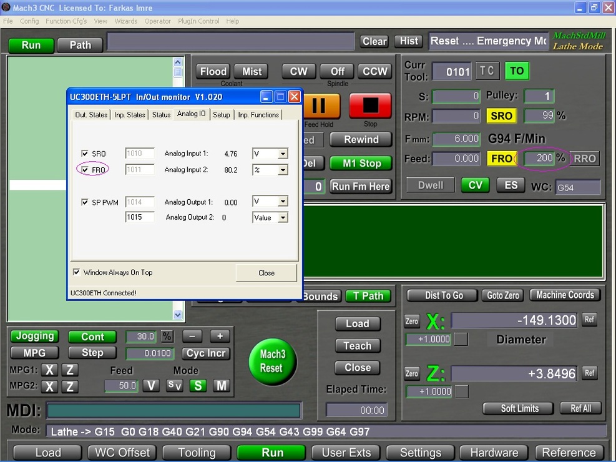This screenshot has width=616, height=462.
Task: Choose MPG velocity mode V
Action: [x=151, y=386]
